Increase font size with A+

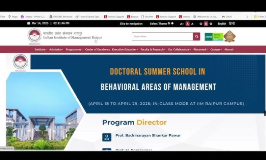tap(182, 24)
